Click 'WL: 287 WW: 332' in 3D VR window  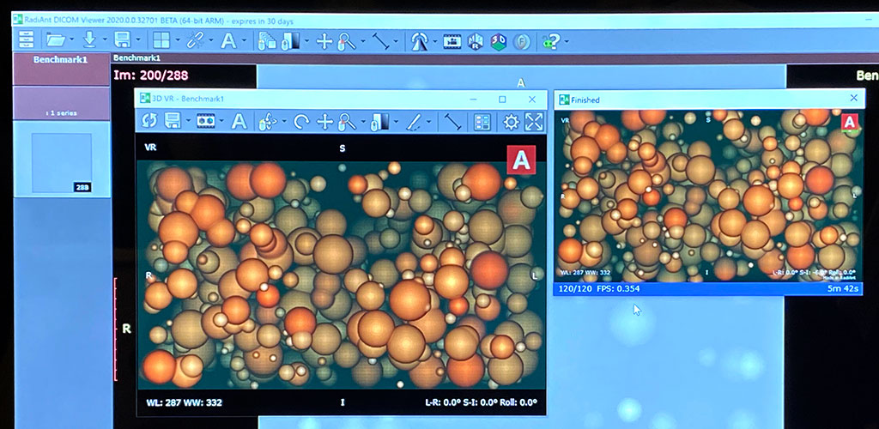pyautogui.click(x=184, y=402)
